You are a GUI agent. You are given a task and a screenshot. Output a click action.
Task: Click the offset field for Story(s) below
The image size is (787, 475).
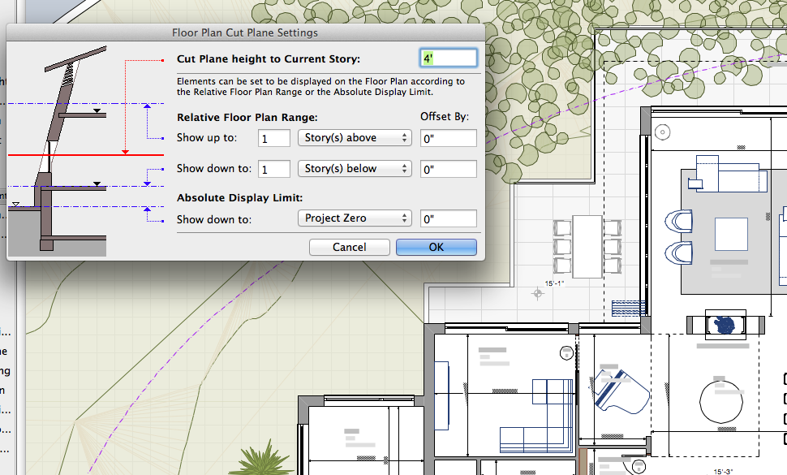[x=448, y=169]
